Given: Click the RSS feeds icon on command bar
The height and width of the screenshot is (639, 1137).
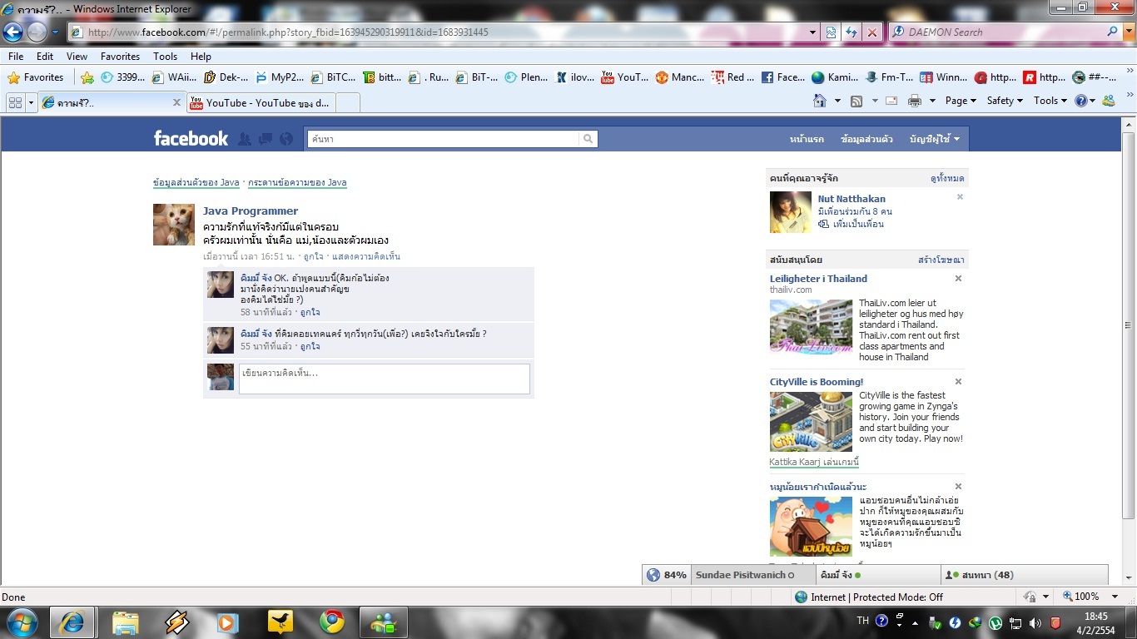Looking at the screenshot, I should (856, 101).
